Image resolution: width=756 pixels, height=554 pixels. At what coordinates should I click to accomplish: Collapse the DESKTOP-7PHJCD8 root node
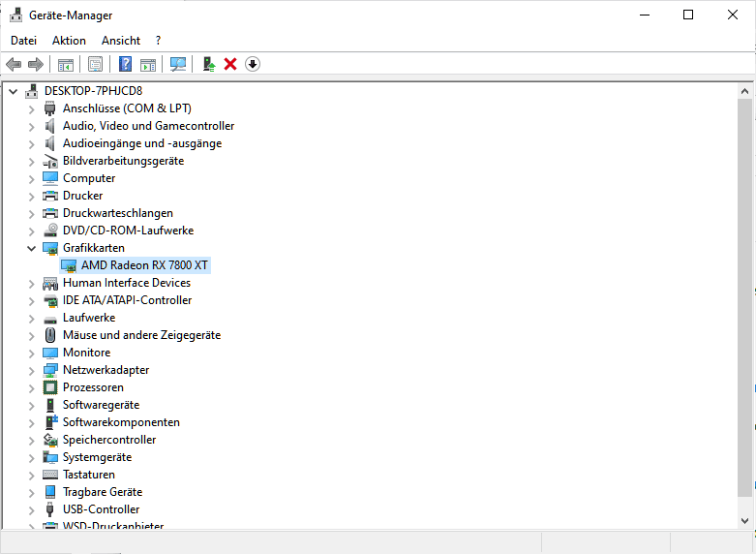click(x=13, y=91)
